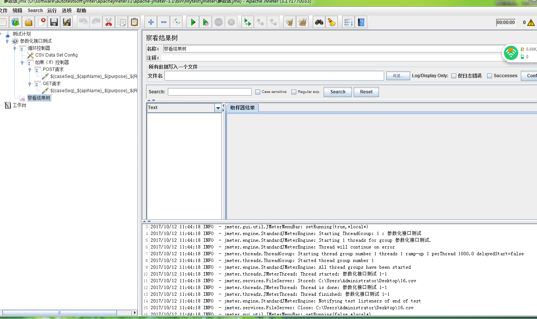Viewport: 537px width, 319px height.
Task: Open the Text renderer dropdown
Action: click(218, 108)
